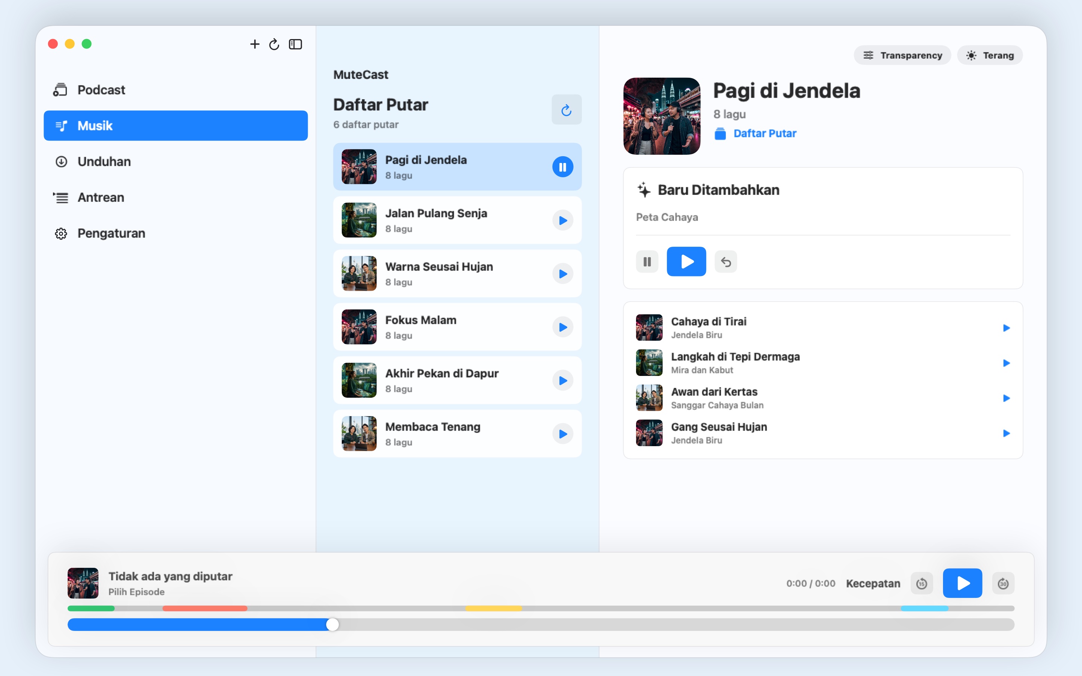
Task: Click the Pilih Episode text
Action: click(x=136, y=591)
